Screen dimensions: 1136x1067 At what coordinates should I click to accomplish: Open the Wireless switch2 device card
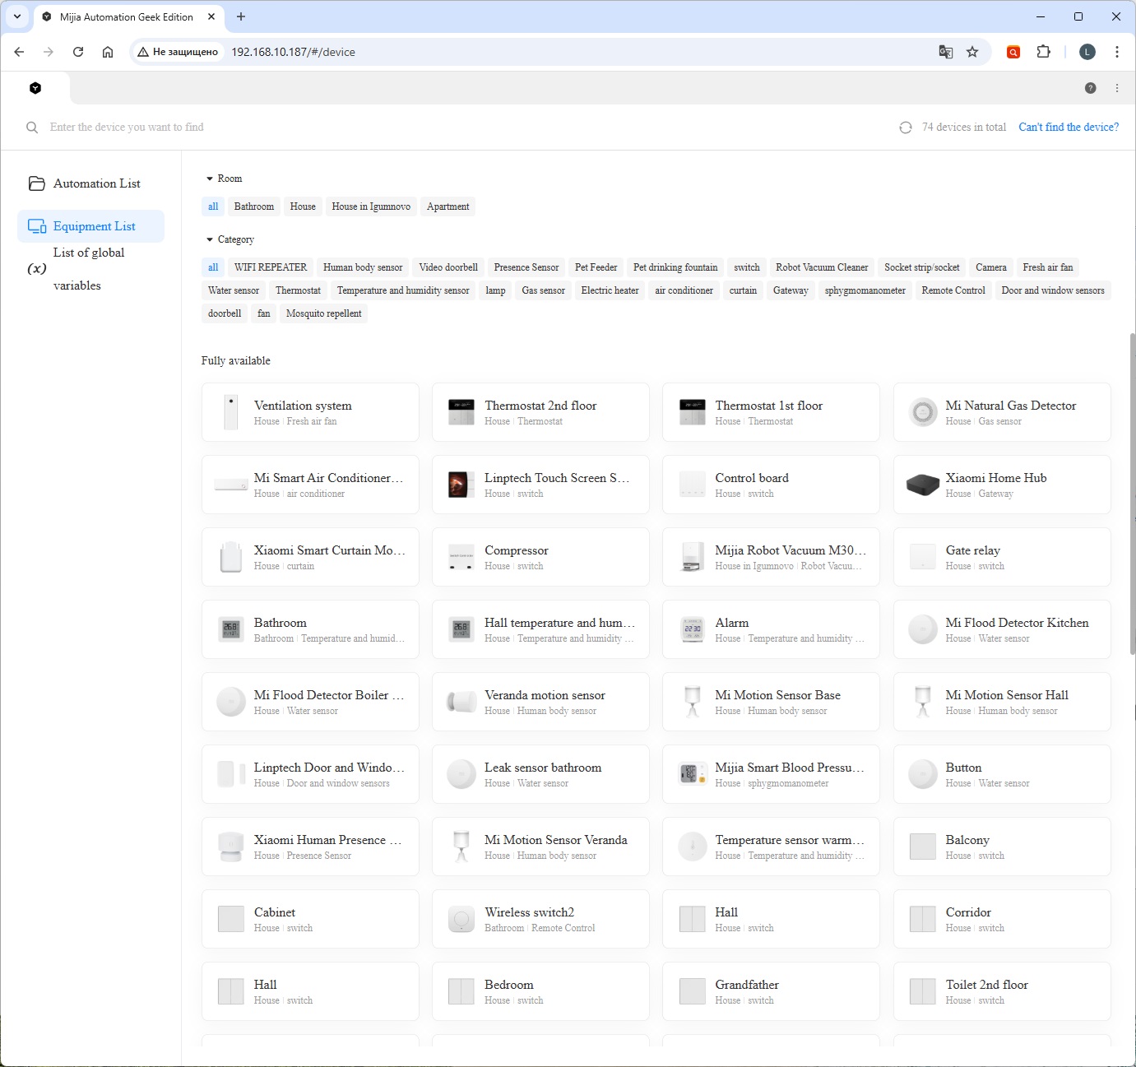point(540,919)
